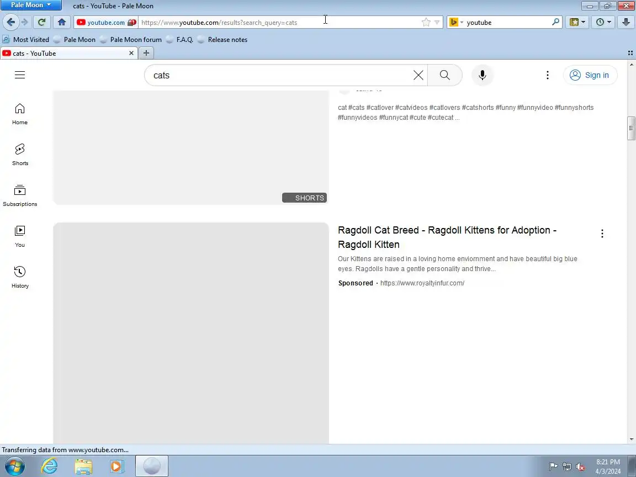Open the #catlover hashtag
Screen dimensions: 636x477
click(x=380, y=108)
